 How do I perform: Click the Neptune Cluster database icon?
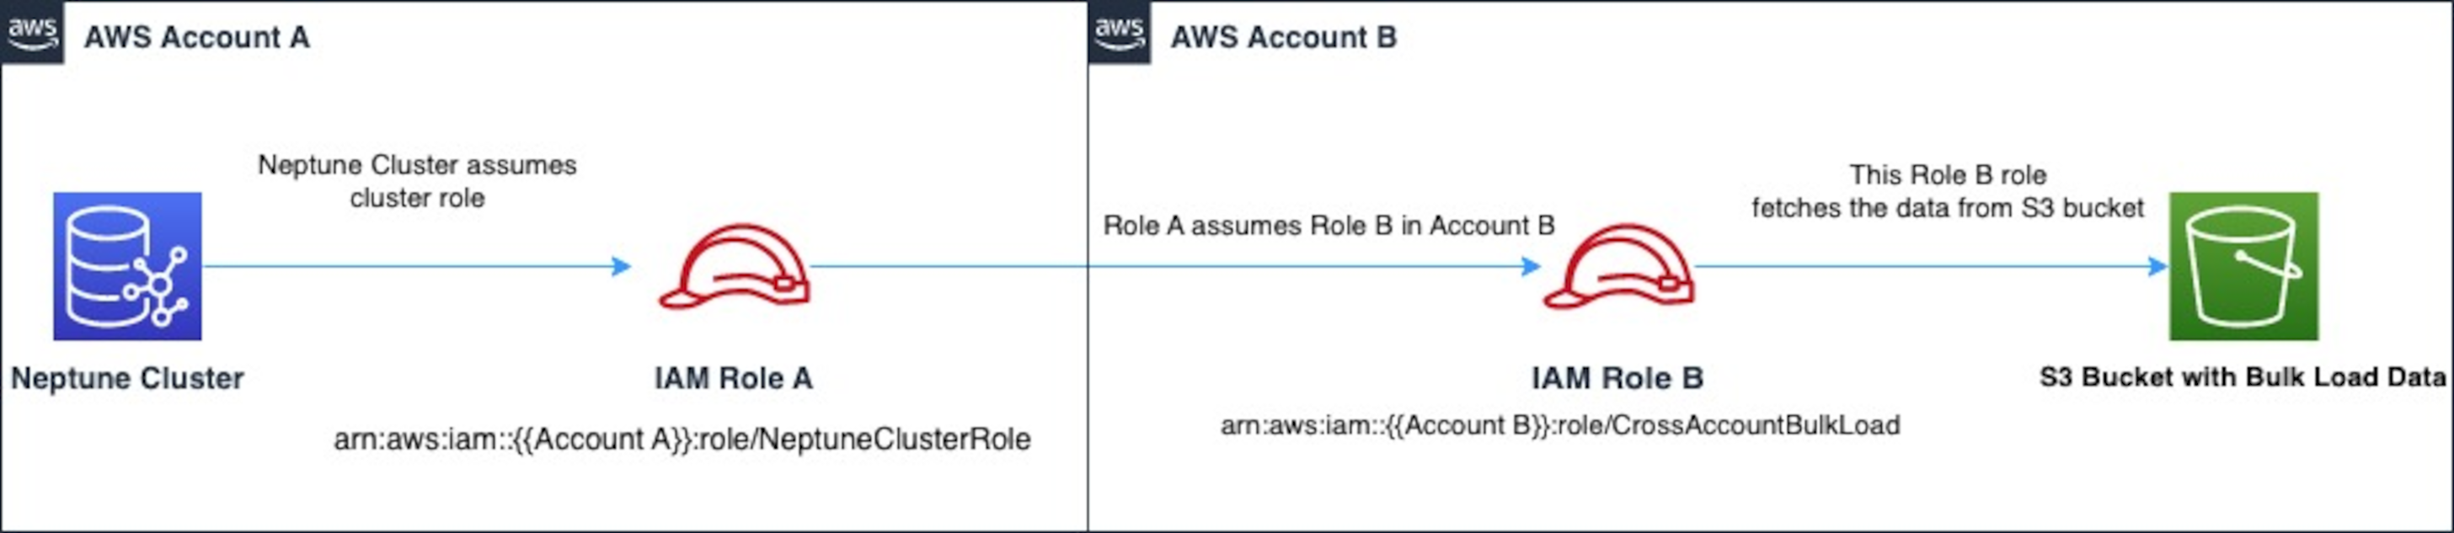click(x=126, y=265)
